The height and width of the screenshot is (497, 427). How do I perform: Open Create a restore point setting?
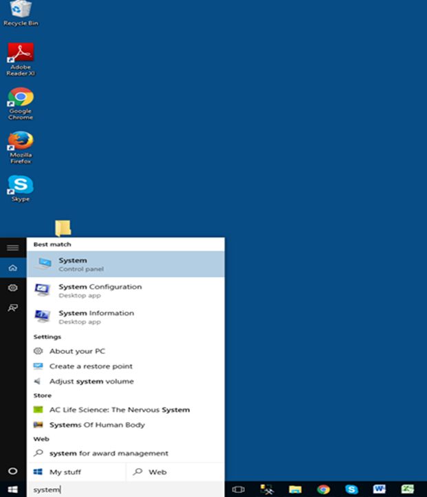tap(126, 366)
